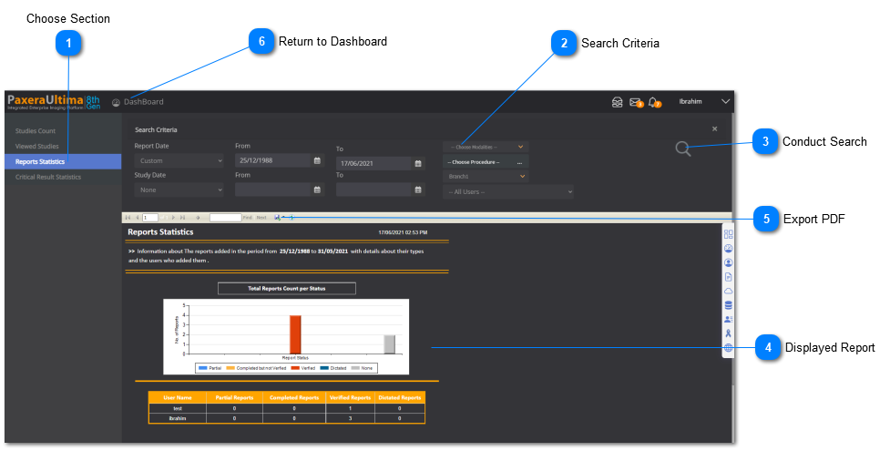Click the export icon in report toolbar
This screenshot has height=451, width=890.
[278, 218]
